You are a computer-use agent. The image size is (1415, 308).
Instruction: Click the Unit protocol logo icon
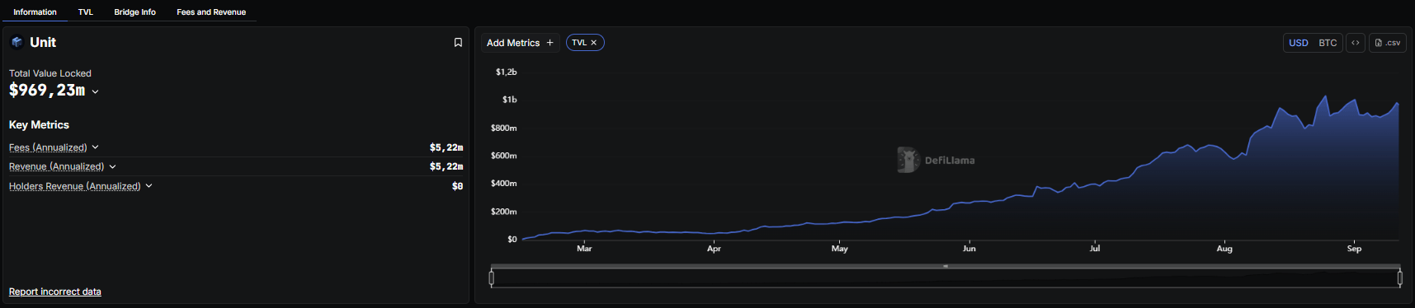click(17, 42)
